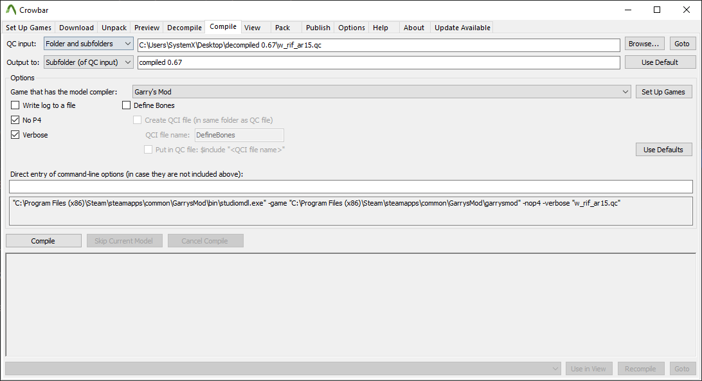The width and height of the screenshot is (702, 381).
Task: Expand the Output to dropdown
Action: (x=89, y=62)
